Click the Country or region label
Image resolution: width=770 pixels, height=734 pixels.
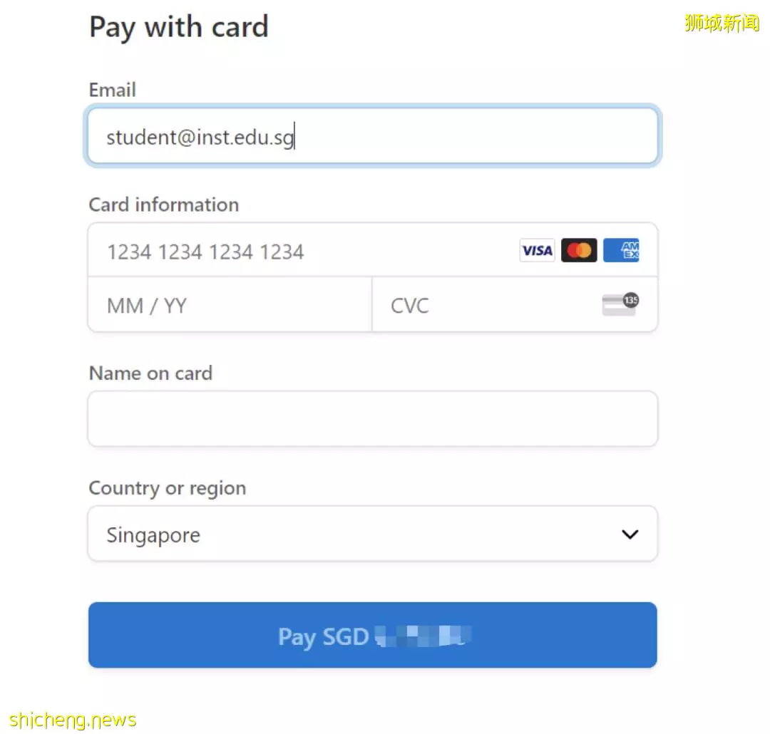coord(168,489)
